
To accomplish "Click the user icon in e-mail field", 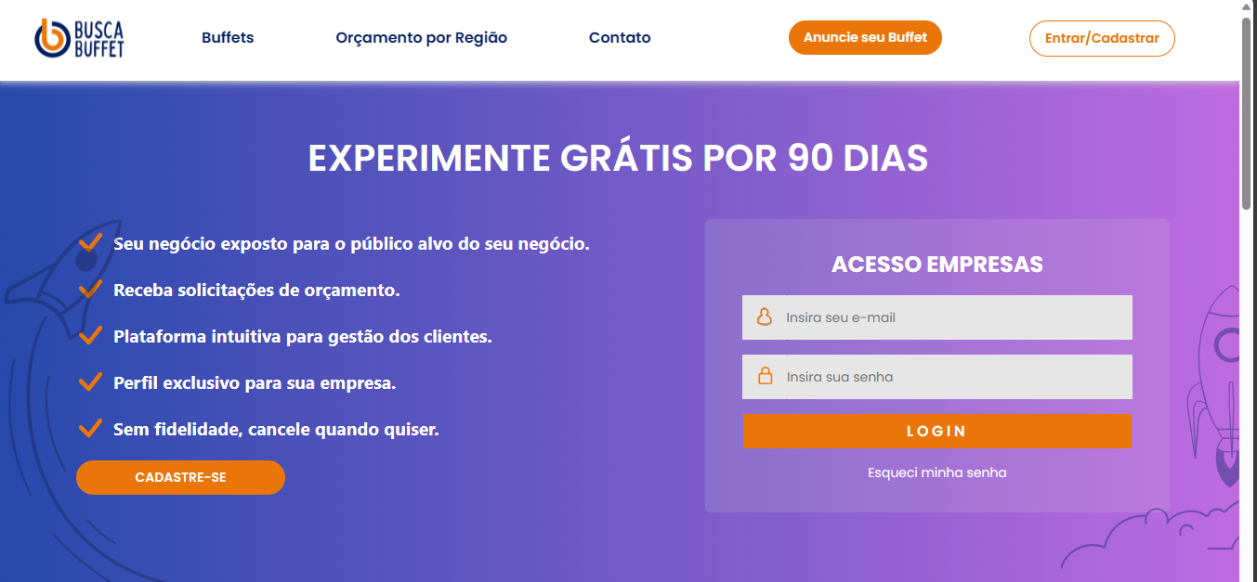I will 765,317.
